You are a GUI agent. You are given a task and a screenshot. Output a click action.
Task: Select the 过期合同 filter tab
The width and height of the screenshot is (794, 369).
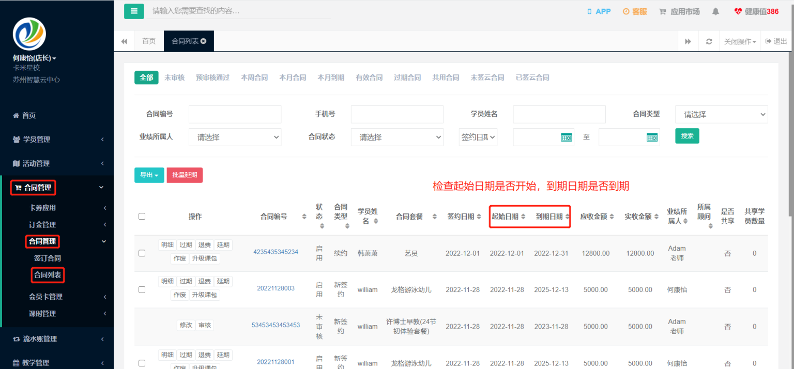pyautogui.click(x=407, y=78)
